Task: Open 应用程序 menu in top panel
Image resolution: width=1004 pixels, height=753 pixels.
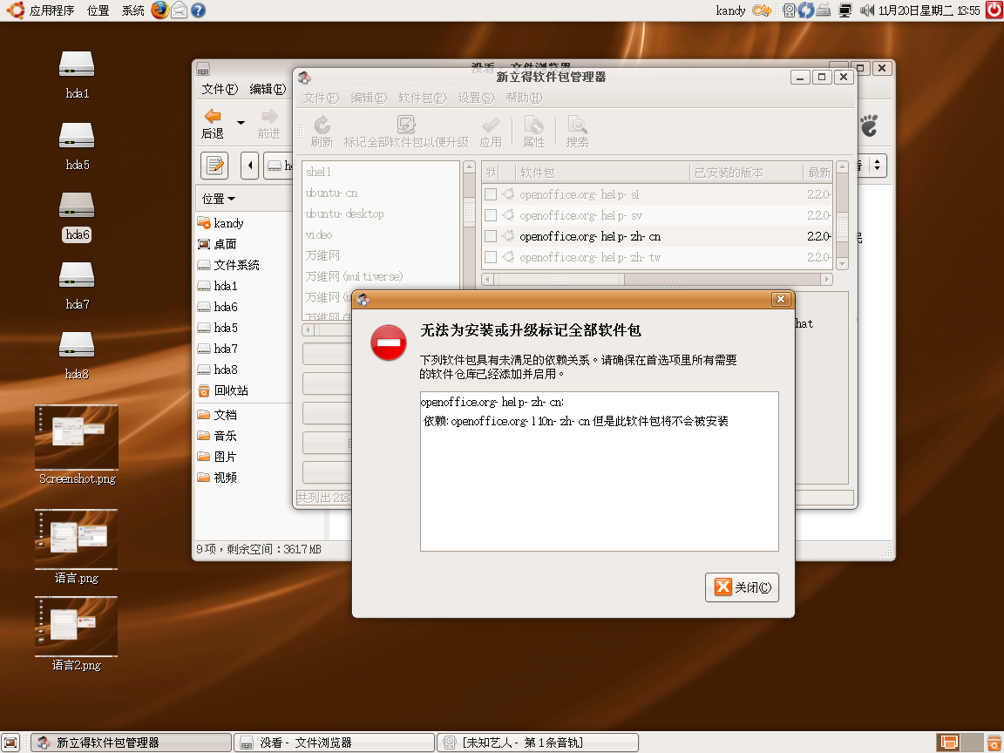Action: pyautogui.click(x=42, y=10)
